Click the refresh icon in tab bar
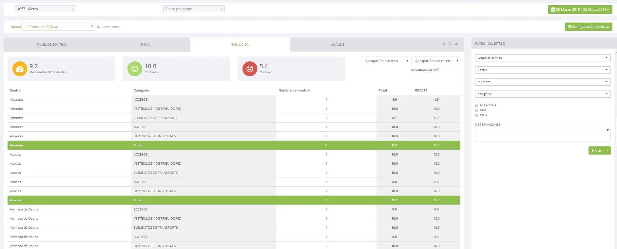617x249 pixels. tap(444, 44)
